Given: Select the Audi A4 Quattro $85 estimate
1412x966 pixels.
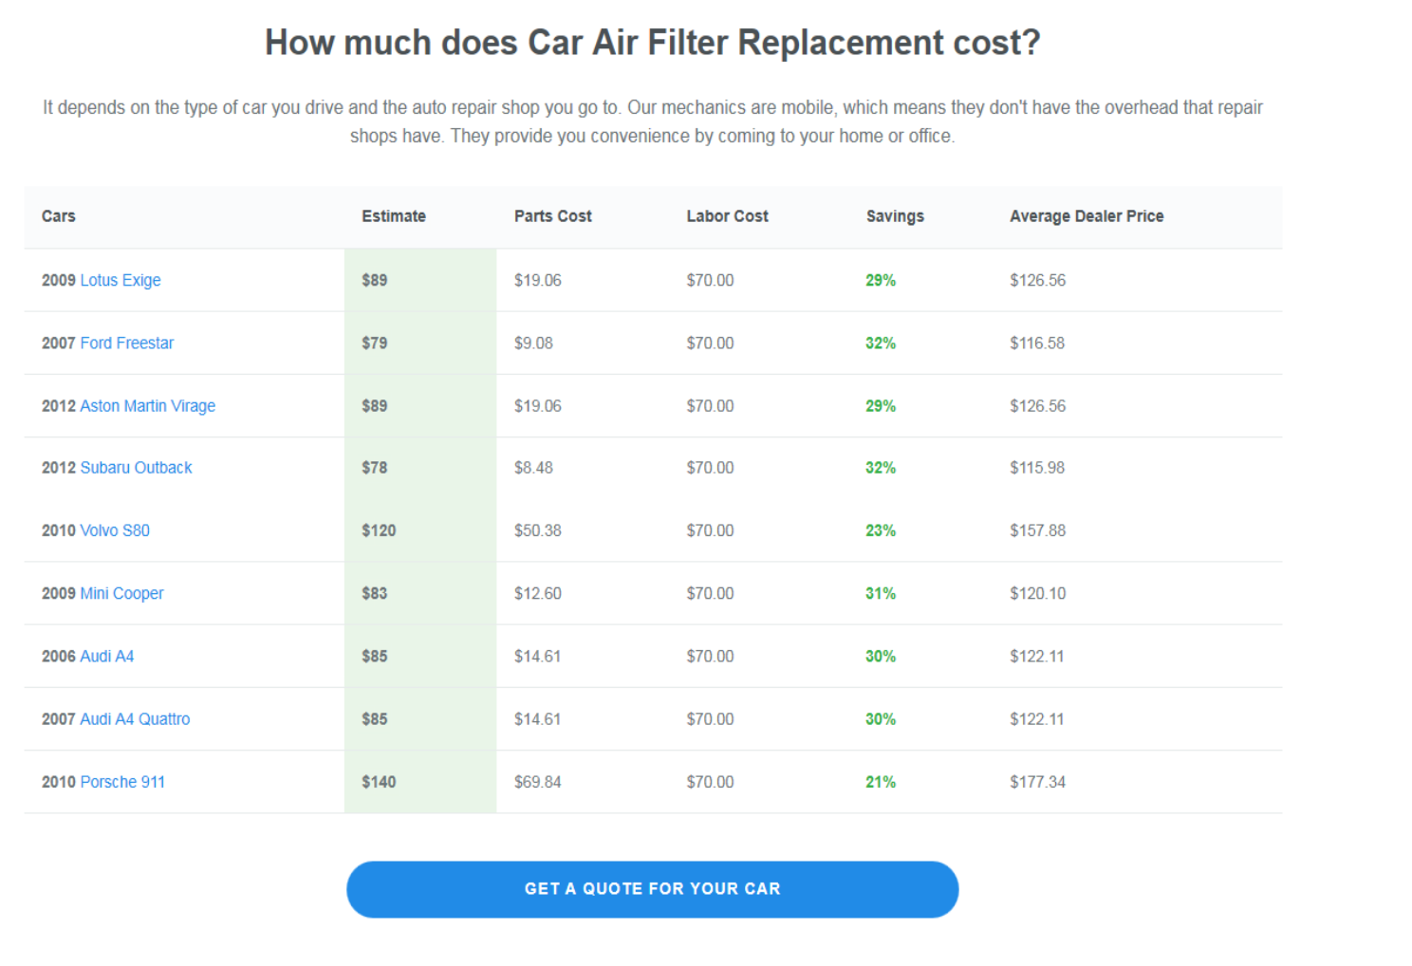Looking at the screenshot, I should (x=375, y=718).
